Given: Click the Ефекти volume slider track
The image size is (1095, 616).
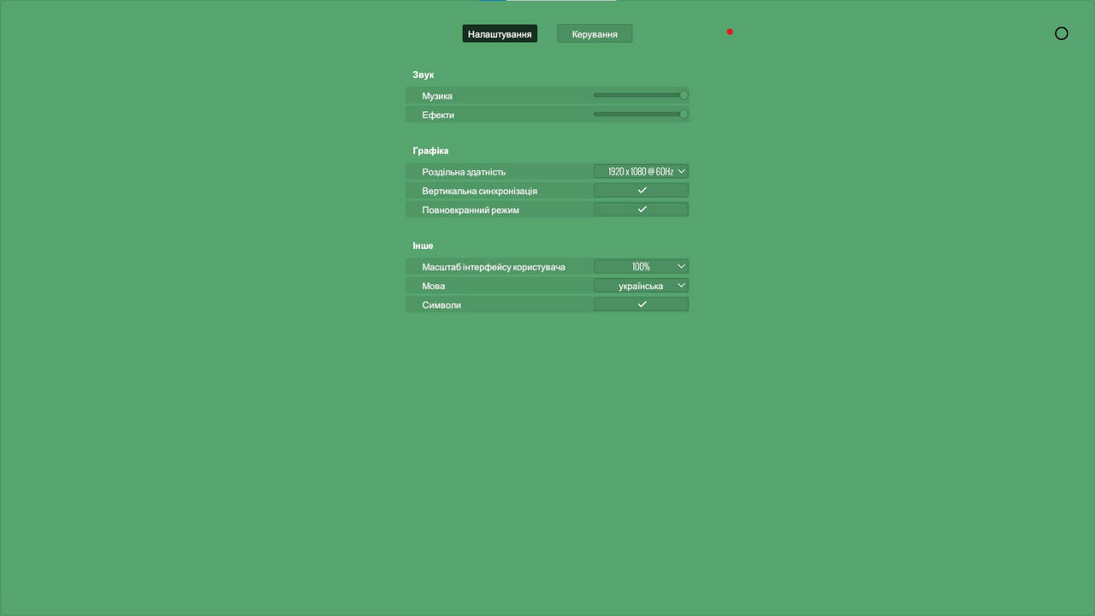Looking at the screenshot, I should pyautogui.click(x=637, y=115).
